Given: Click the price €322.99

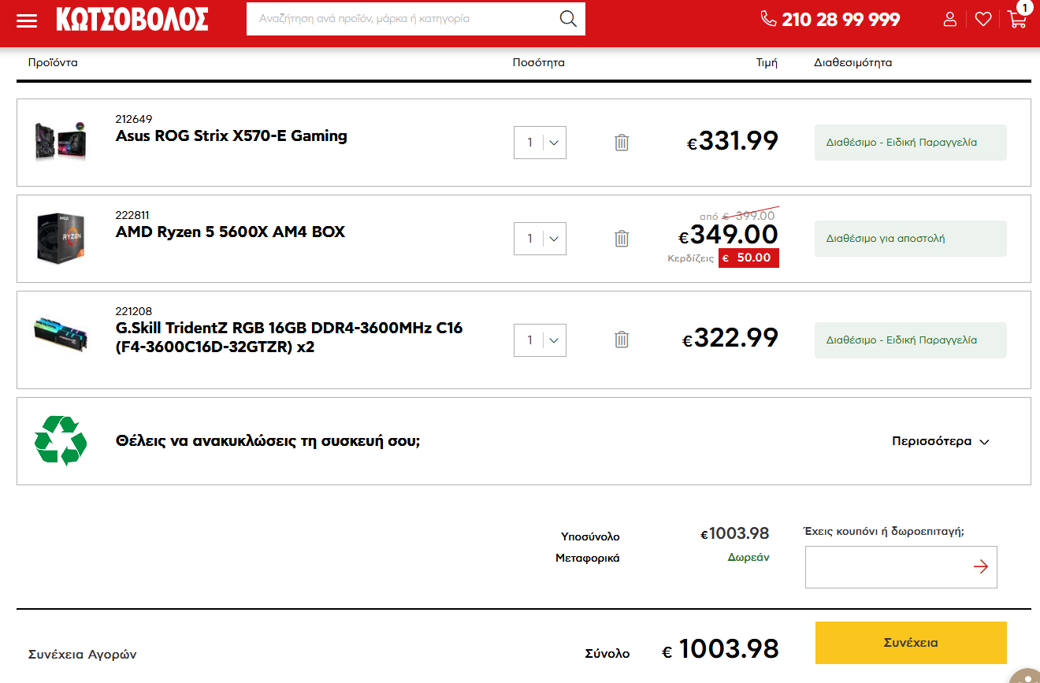Looking at the screenshot, I should [x=730, y=338].
